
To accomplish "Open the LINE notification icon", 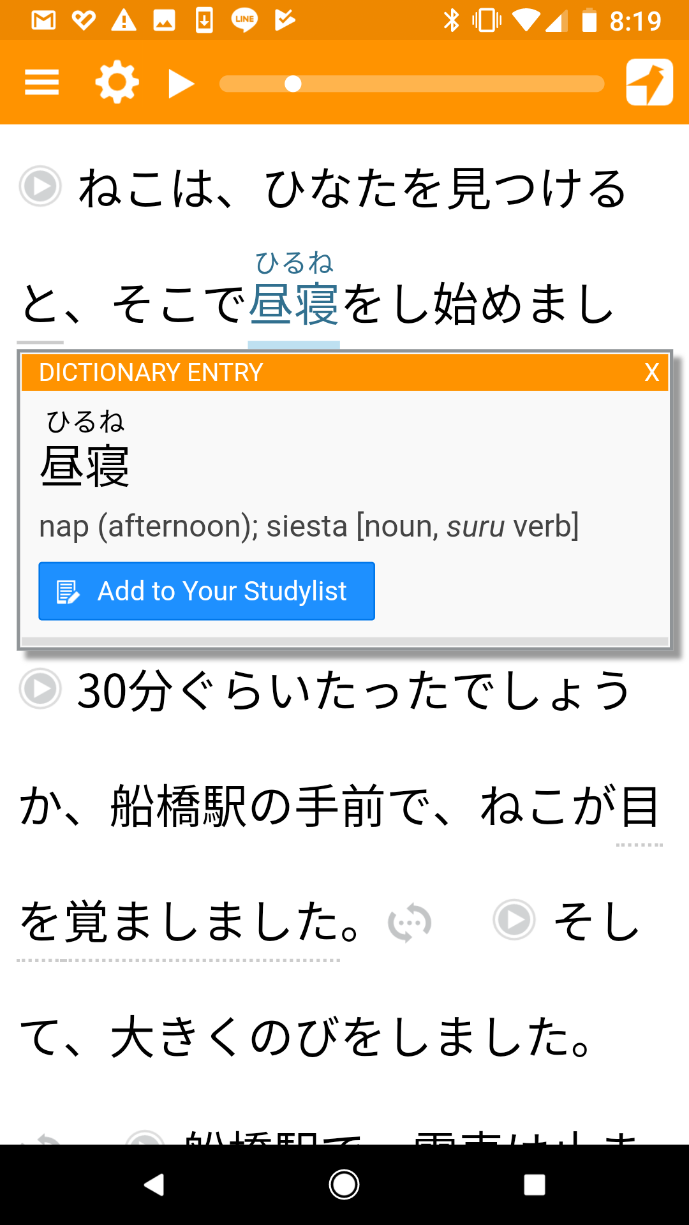I will 244,20.
